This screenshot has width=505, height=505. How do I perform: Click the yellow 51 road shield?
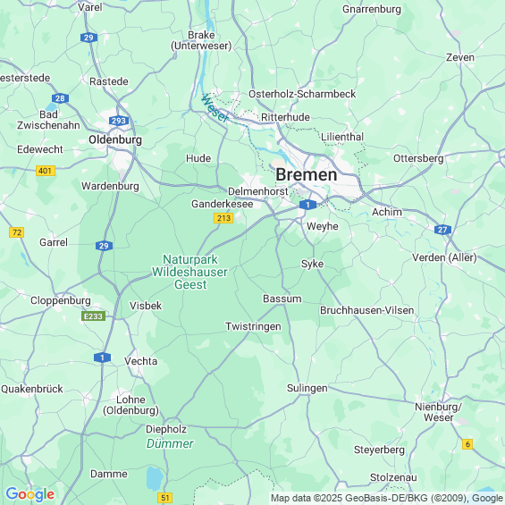coord(164,498)
